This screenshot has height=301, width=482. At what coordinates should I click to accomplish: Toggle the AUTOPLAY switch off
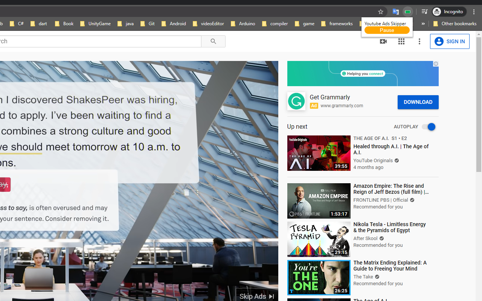coord(429,127)
